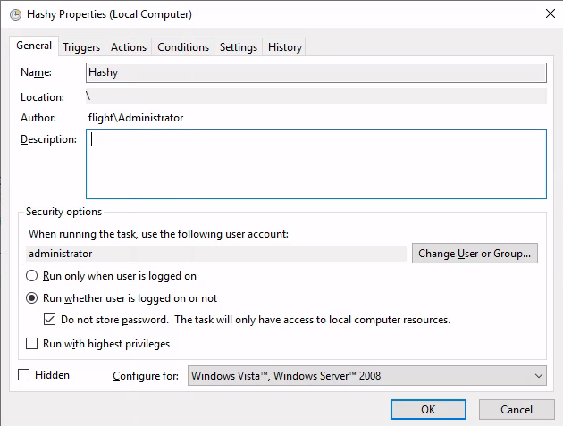This screenshot has height=426, width=563.
Task: View the History tab
Action: (x=285, y=47)
